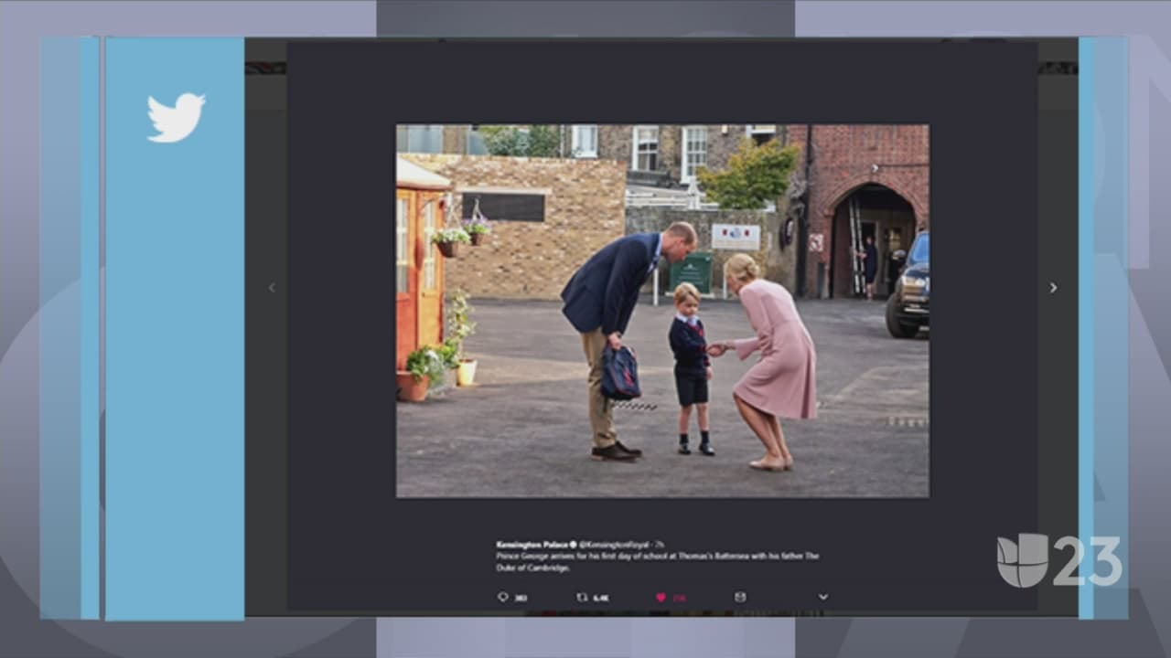
Task: Click the white Twitter bird logo
Action: click(x=176, y=117)
